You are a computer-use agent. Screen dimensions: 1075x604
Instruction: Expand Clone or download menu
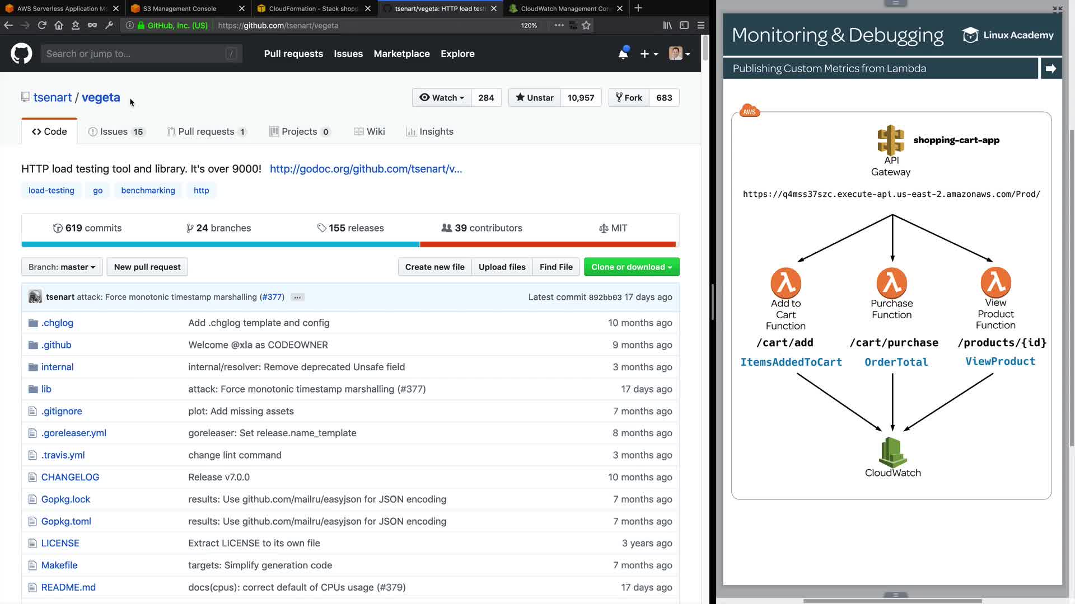(631, 267)
